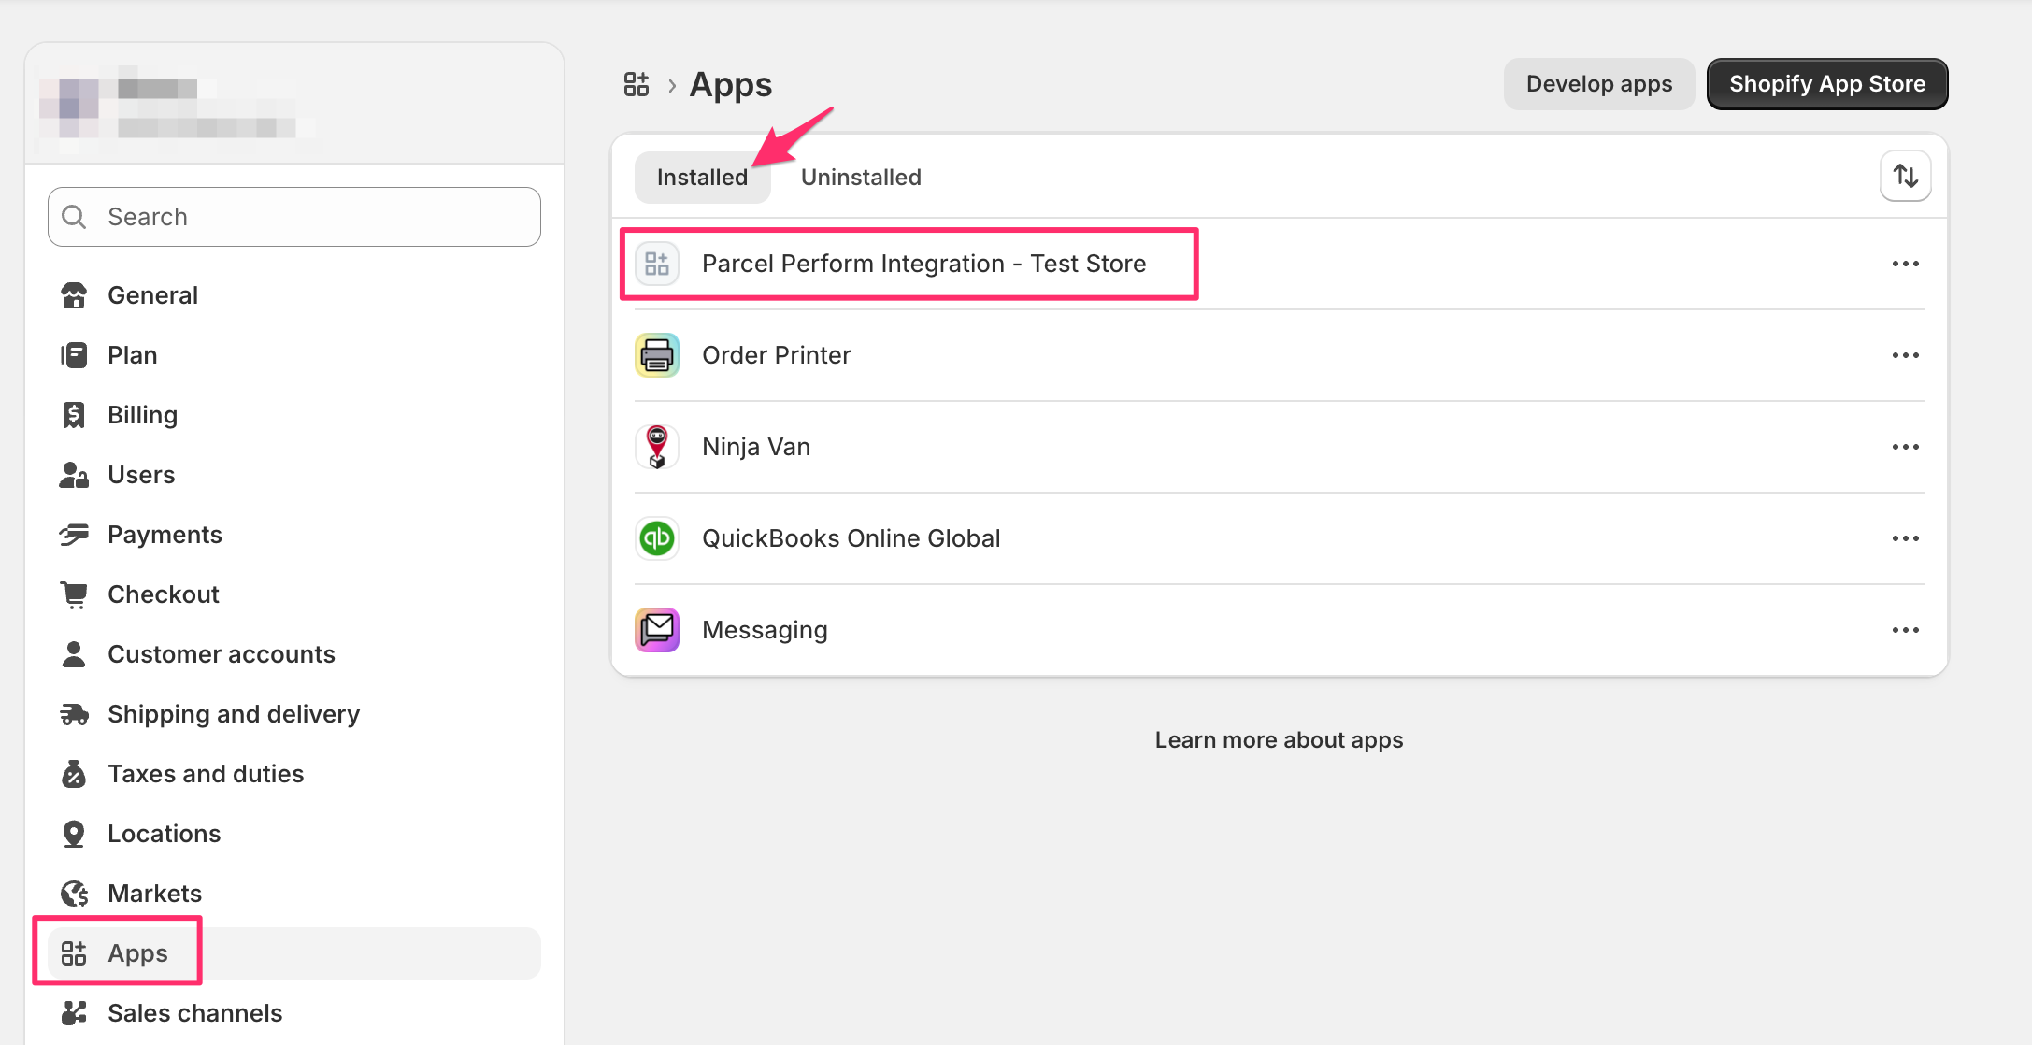Select Sales channels label in sidebar
The width and height of the screenshot is (2032, 1045).
click(195, 1013)
